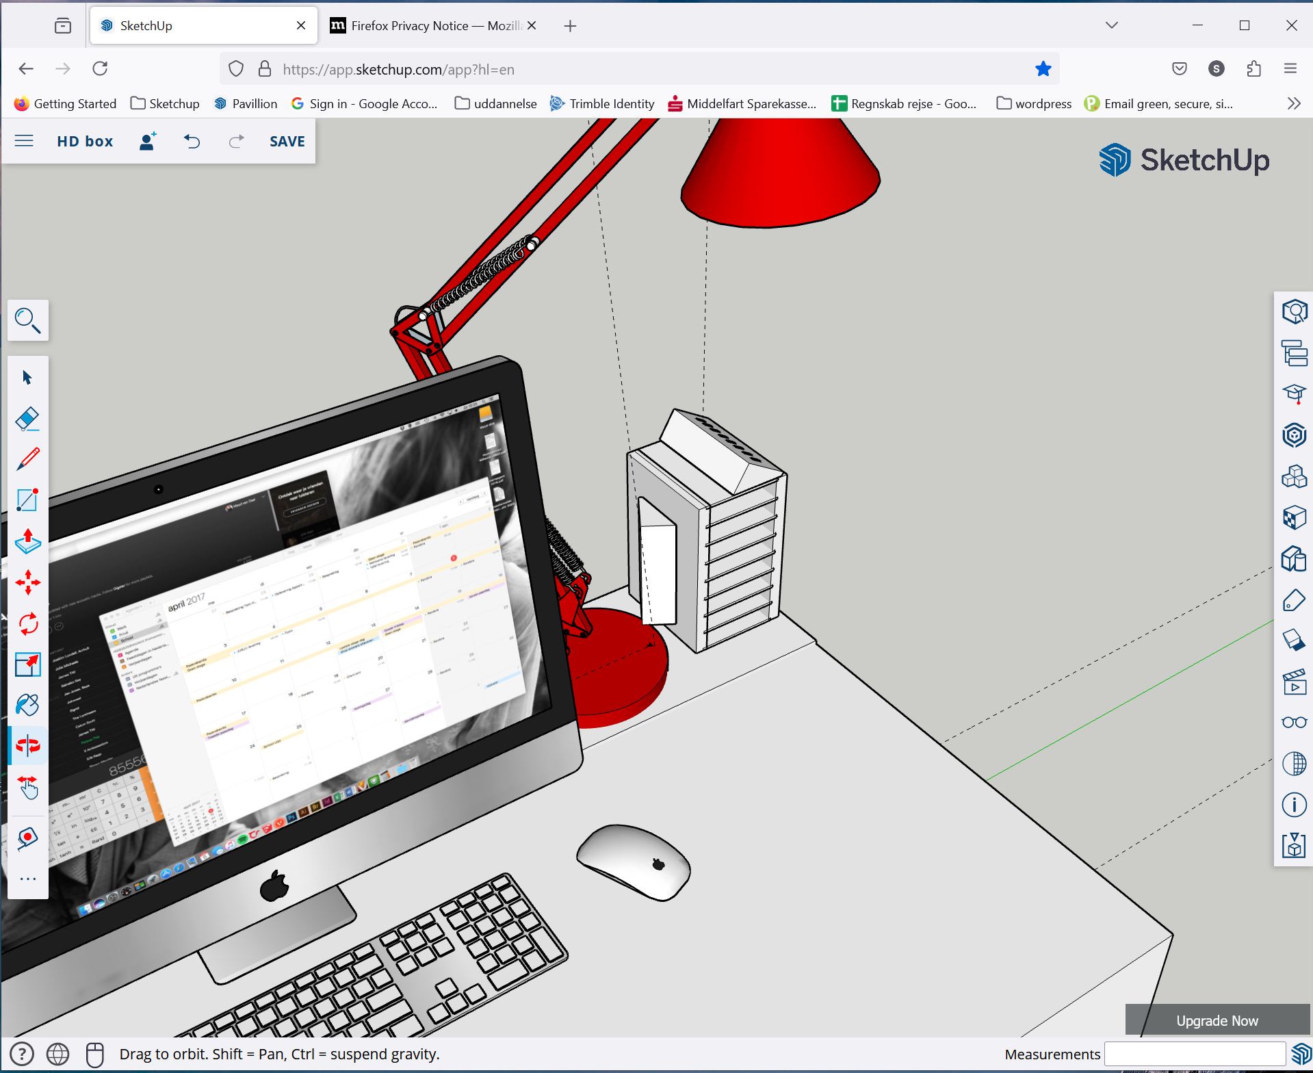Select the Scale tool
Viewport: 1313px width, 1073px height.
pyautogui.click(x=28, y=664)
